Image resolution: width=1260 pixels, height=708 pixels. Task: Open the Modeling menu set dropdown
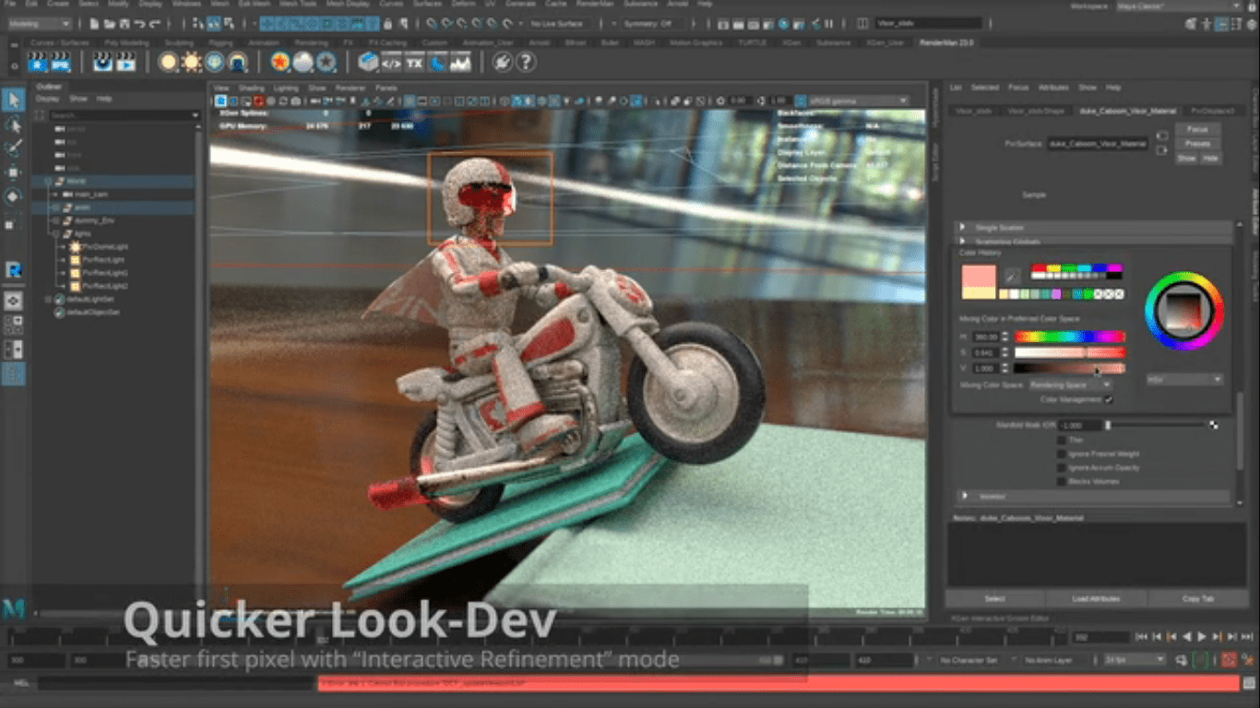tap(39, 23)
